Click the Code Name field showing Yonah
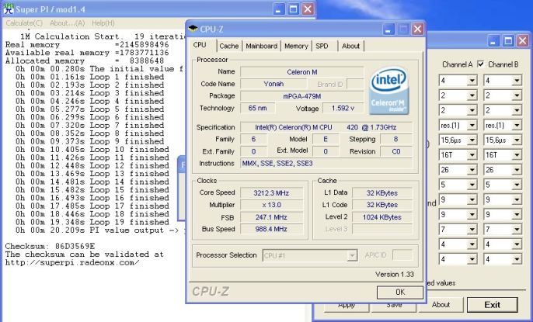533x322 pixels. [x=273, y=84]
